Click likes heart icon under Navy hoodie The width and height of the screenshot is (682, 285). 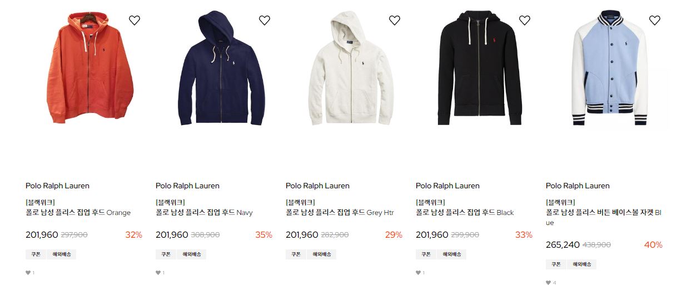coord(158,273)
